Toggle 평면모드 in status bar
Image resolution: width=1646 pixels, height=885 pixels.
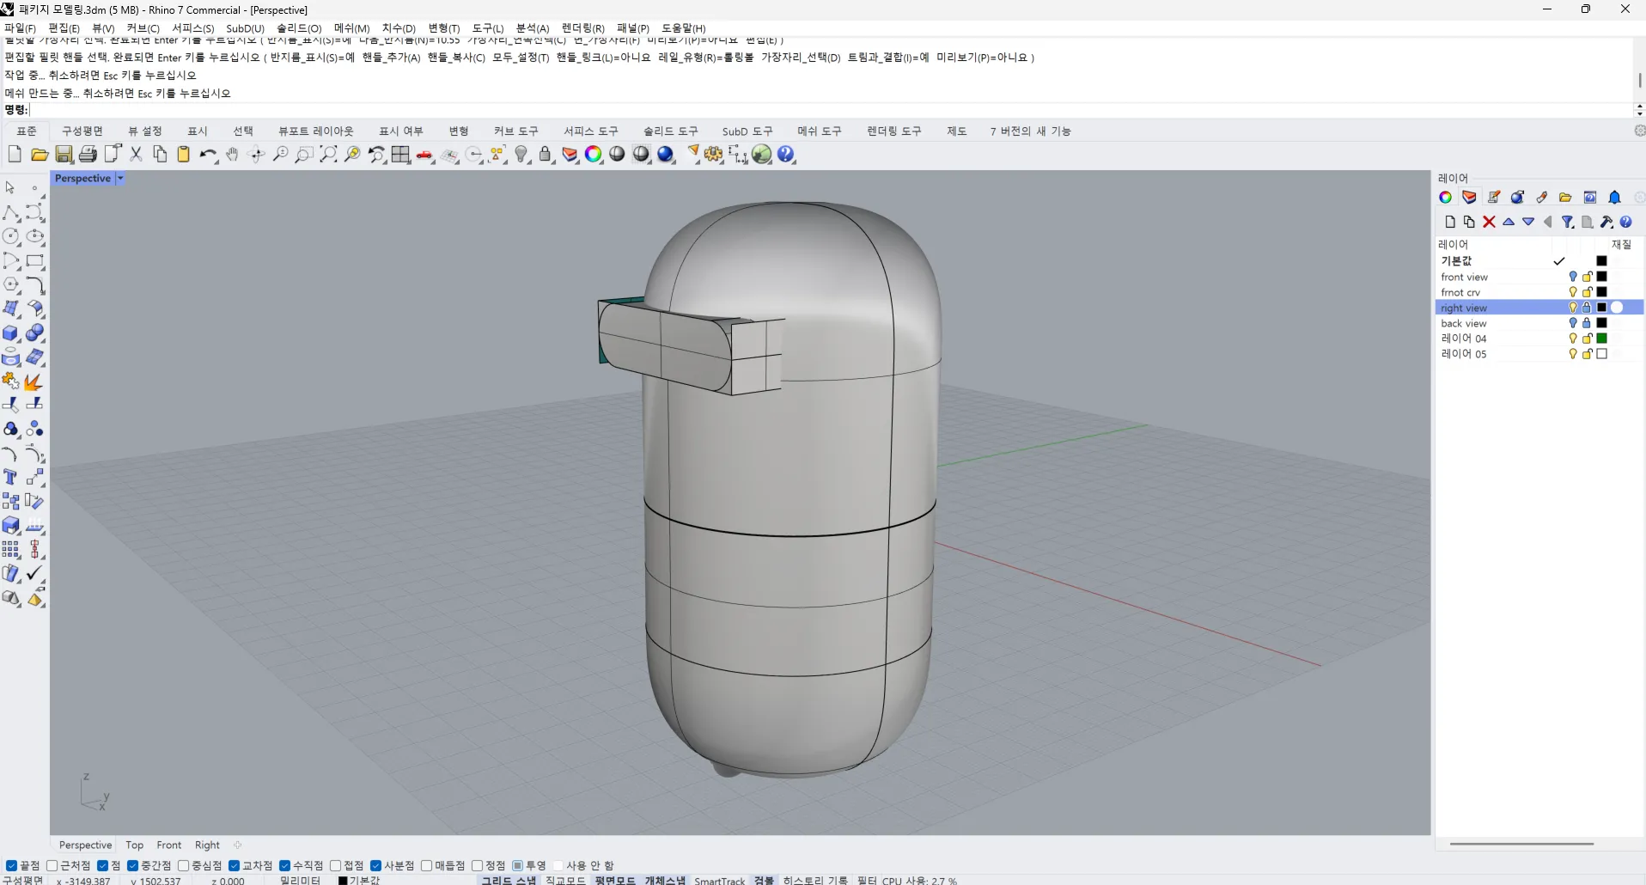click(615, 880)
